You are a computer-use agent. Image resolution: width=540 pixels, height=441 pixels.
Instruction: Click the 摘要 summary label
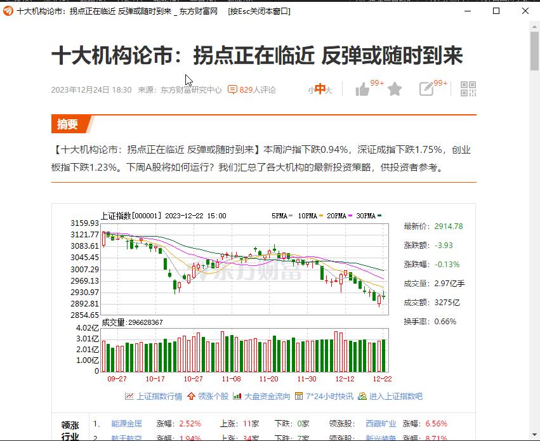pos(67,124)
